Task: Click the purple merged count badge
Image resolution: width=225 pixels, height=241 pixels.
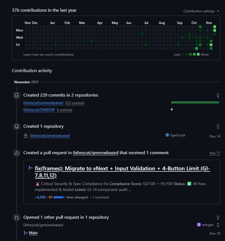Action: tap(199, 225)
